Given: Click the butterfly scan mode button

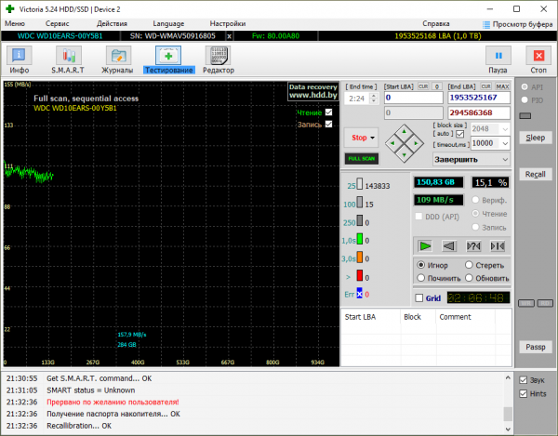Looking at the screenshot, I should tap(497, 245).
